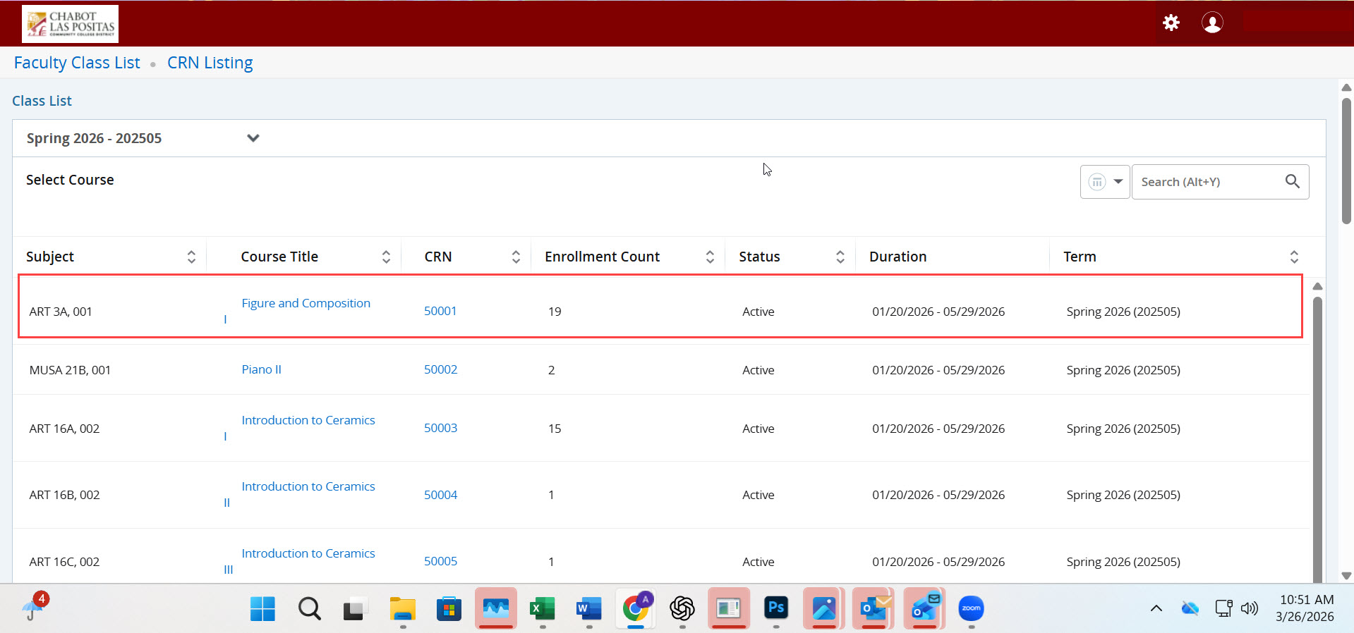Expand the Spring 2026 term dropdown
This screenshot has width=1354, height=633.
point(253,138)
